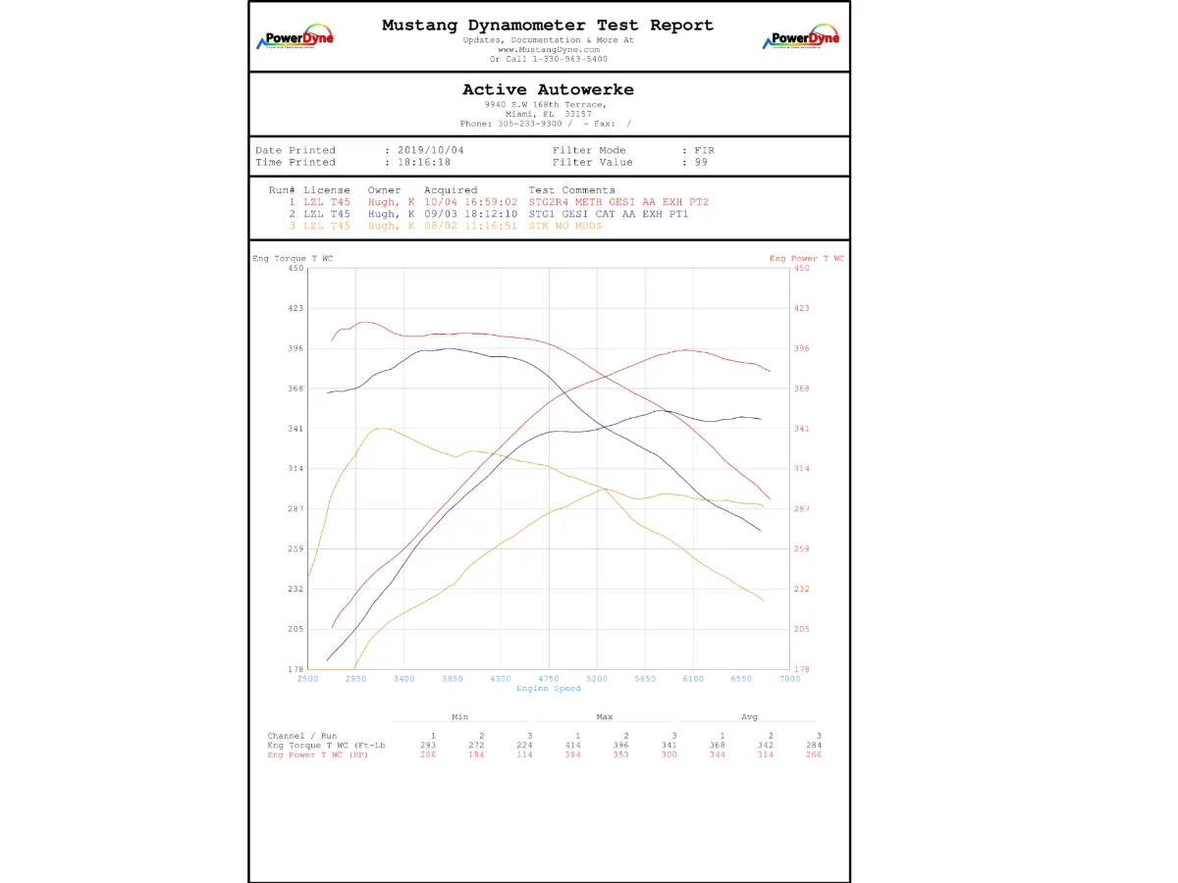
Task: Select the filter mode value FIR
Action: pos(704,151)
